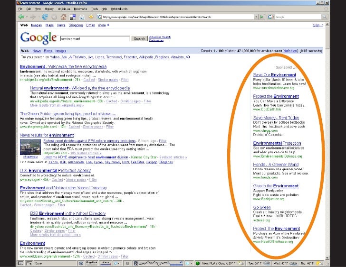The height and width of the screenshot is (267, 346).
Task: Expand the Google 'more' dropdown menu
Action: pyautogui.click(x=104, y=25)
